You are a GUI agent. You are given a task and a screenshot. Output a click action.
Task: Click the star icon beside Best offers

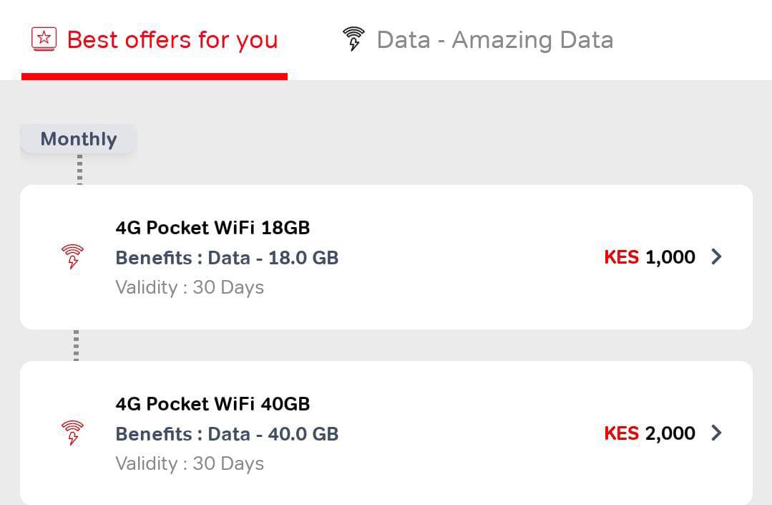pyautogui.click(x=44, y=39)
